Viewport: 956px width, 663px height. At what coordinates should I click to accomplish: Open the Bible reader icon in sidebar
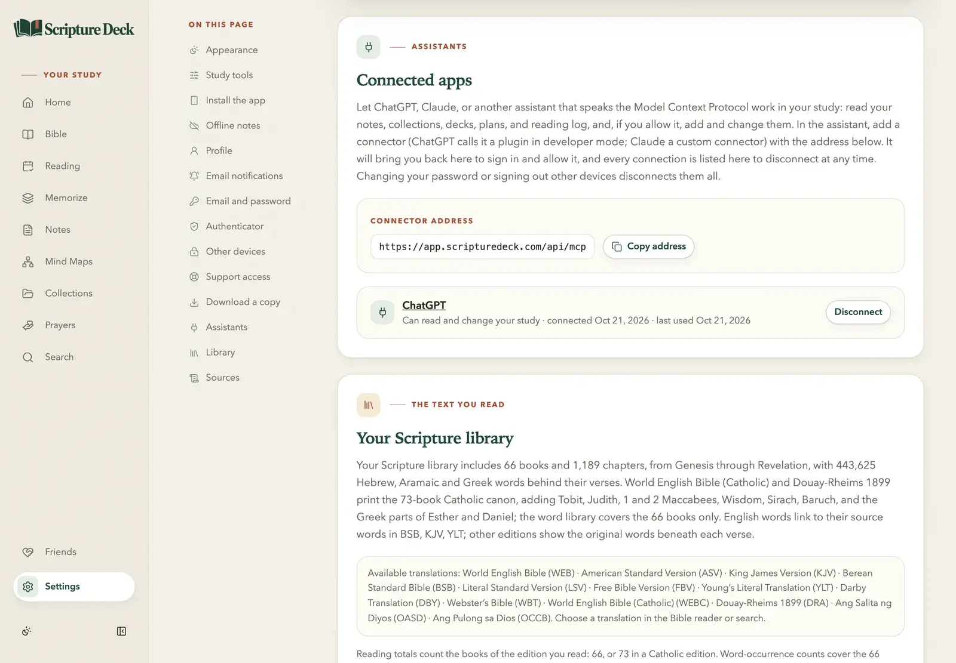28,134
